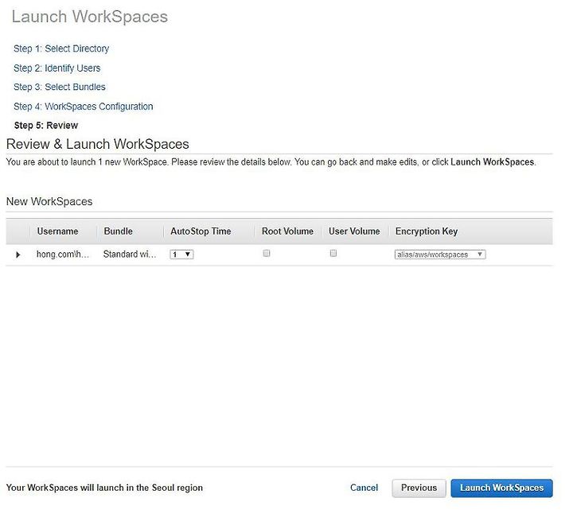This screenshot has width=573, height=517.
Task: Jump to Step 3: Select Bundles
Action: 60,87
